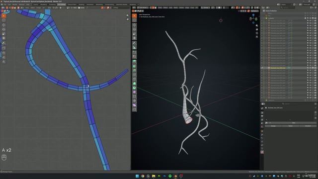This screenshot has width=318, height=179.
Task: Open the Material properties tab
Action: pos(262,152)
